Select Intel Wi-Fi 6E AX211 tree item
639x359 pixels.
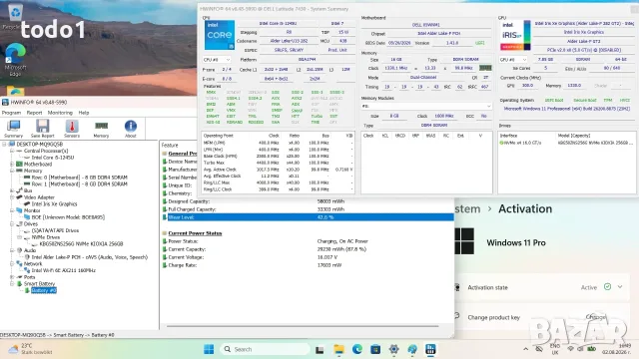coord(63,270)
